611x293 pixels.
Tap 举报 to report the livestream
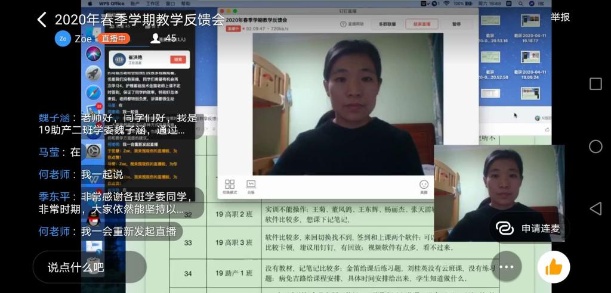click(560, 17)
